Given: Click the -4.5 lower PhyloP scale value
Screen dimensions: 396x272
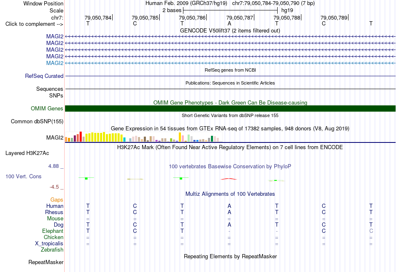Looking at the screenshot, I should [x=54, y=187].
